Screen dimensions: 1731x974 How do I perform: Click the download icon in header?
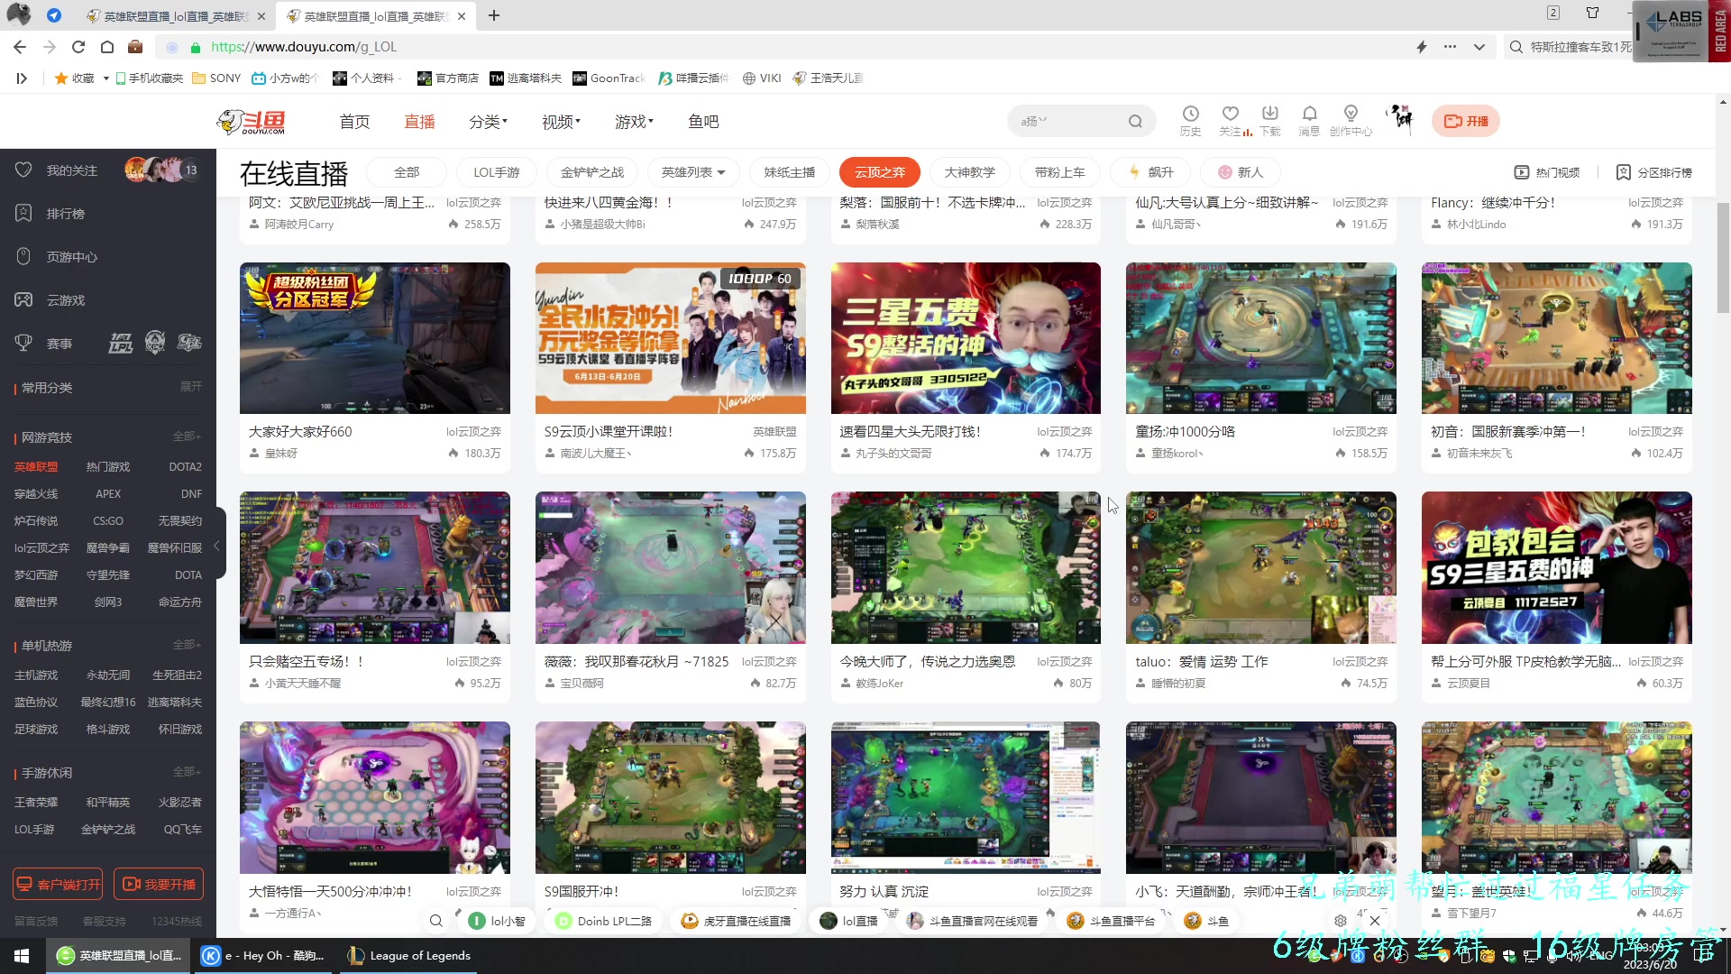pyautogui.click(x=1269, y=114)
